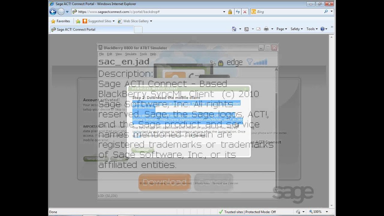Expand the Home button dropdown arrow

pyautogui.click(x=240, y=29)
